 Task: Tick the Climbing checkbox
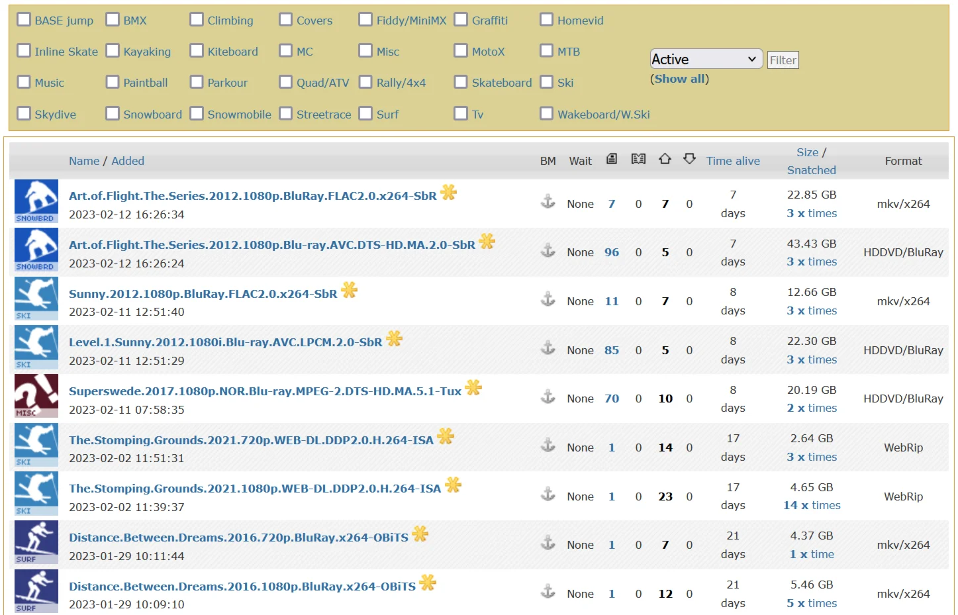click(x=197, y=19)
